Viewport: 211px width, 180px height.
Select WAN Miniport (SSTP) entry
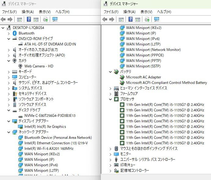click(x=143, y=66)
